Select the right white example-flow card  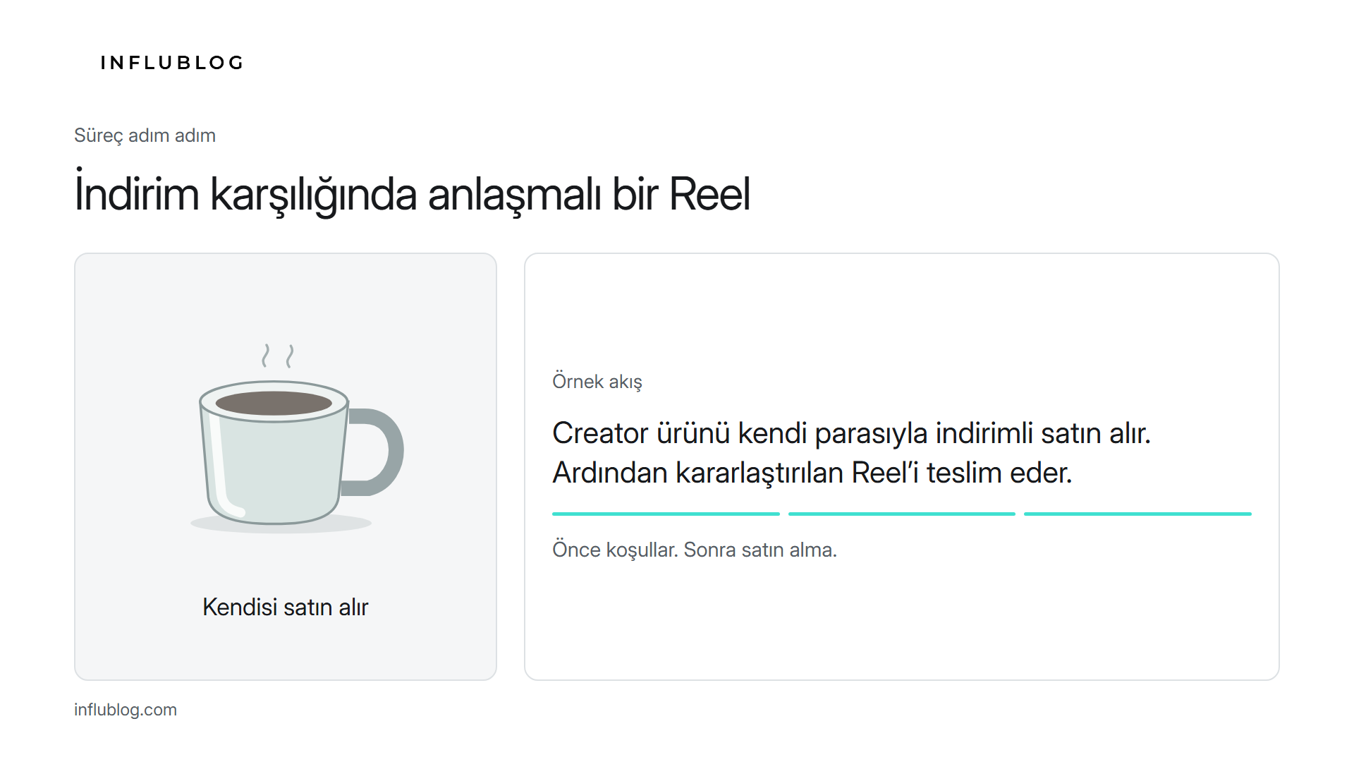click(902, 466)
